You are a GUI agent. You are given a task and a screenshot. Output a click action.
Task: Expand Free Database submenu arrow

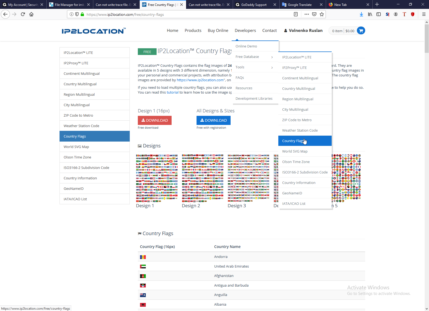272,57
